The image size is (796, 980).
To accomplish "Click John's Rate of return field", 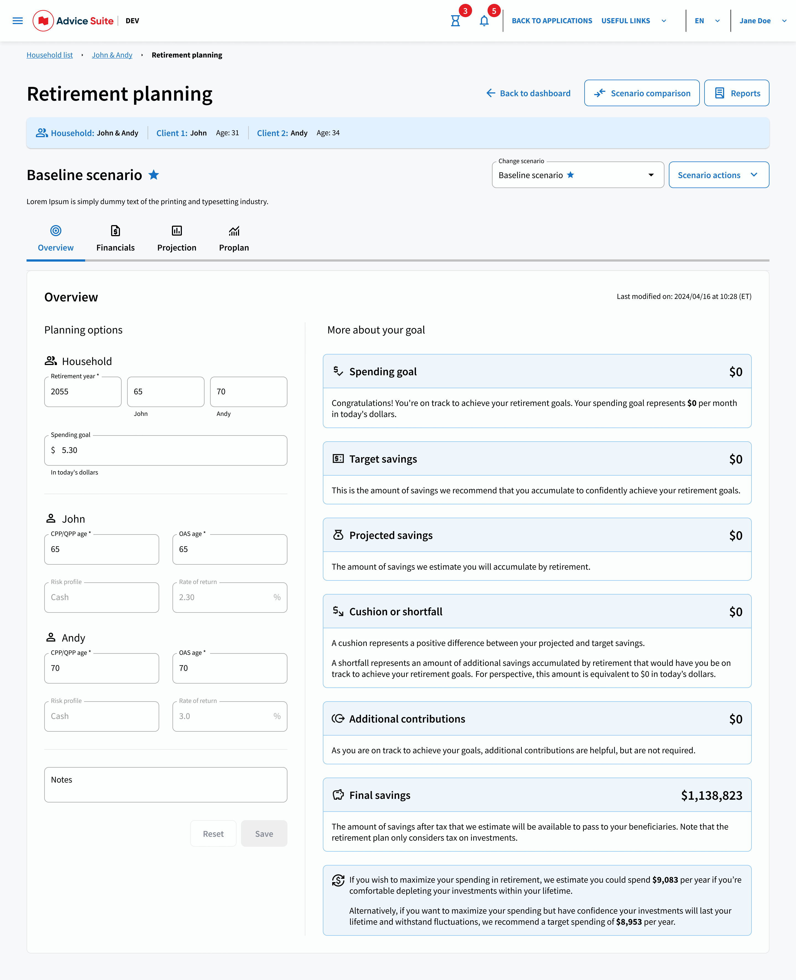I will (x=230, y=597).
